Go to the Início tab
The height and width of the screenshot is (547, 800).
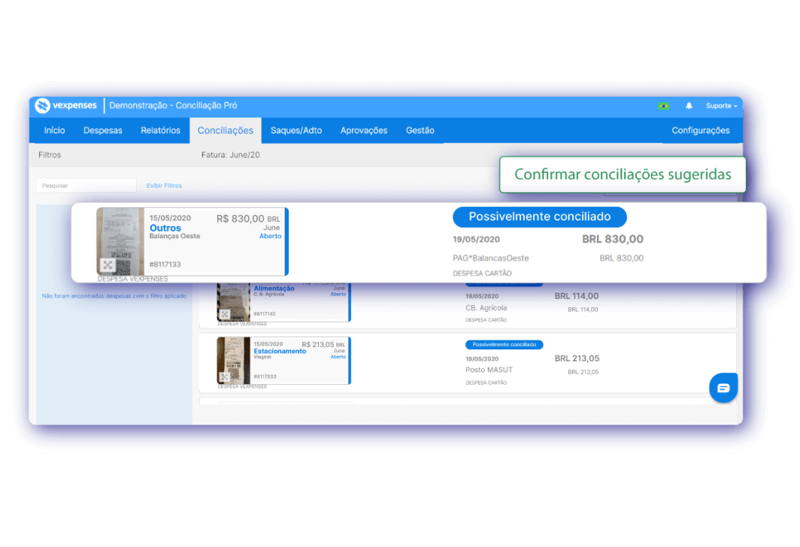point(55,131)
